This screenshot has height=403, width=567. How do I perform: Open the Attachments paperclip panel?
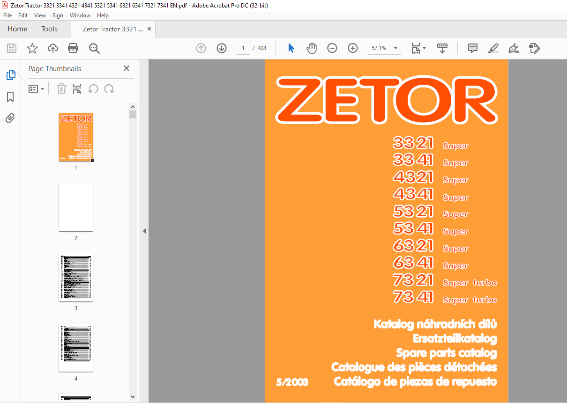pos(10,118)
